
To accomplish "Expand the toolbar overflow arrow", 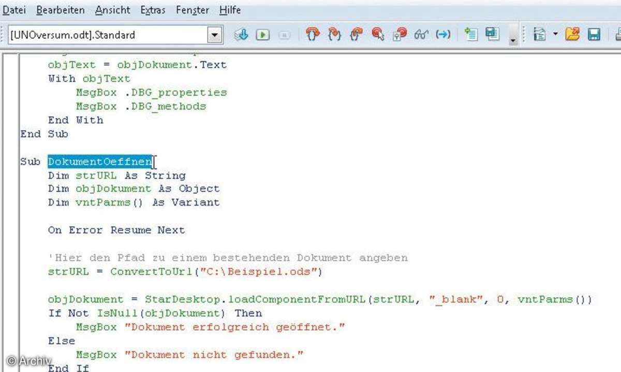I will (x=513, y=39).
